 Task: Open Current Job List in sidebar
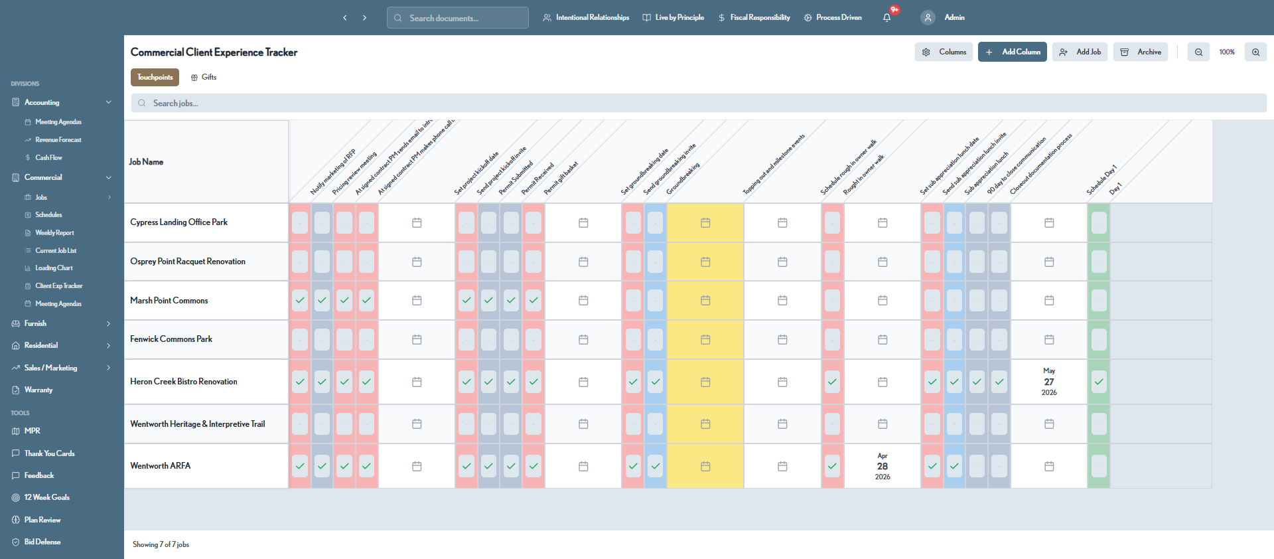(56, 251)
